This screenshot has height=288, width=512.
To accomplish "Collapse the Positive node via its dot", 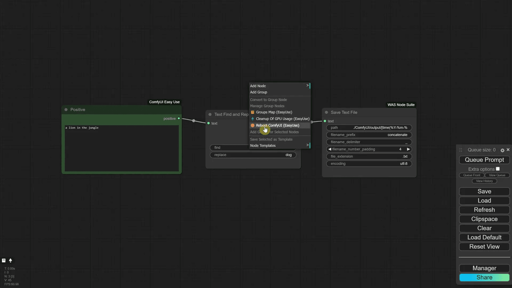I will (66, 110).
